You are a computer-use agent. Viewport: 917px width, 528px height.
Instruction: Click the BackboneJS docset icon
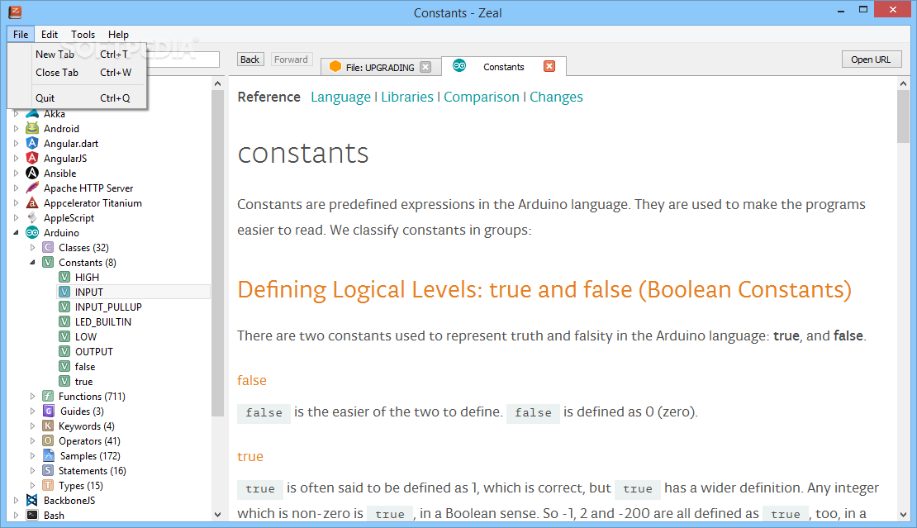click(x=32, y=501)
